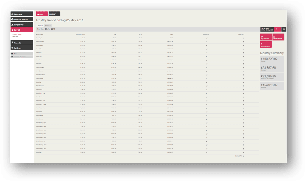Switch to the Weekly tab
The width and height of the screenshot is (306, 182).
[40, 26]
